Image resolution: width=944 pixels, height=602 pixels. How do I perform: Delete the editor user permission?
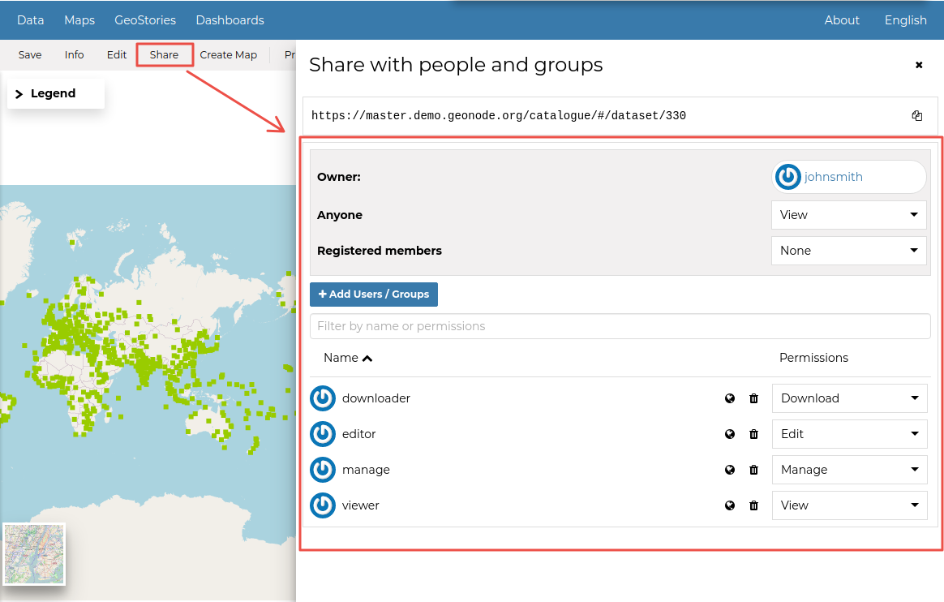click(x=753, y=434)
